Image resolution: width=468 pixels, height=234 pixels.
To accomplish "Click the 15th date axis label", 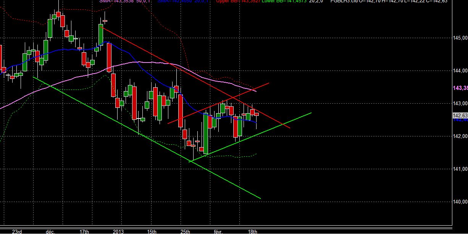I will [152, 231].
